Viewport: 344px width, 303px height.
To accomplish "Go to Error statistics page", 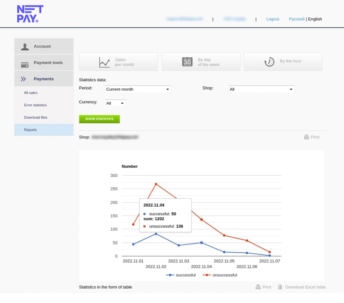I will (x=35, y=105).
